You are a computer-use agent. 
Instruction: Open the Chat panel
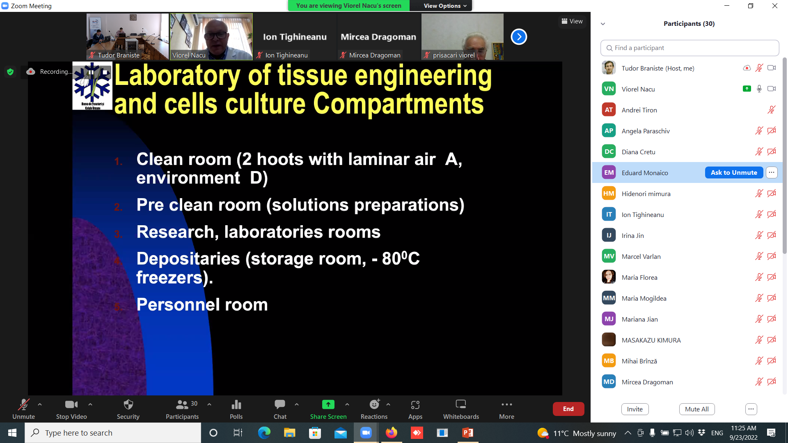pyautogui.click(x=280, y=409)
